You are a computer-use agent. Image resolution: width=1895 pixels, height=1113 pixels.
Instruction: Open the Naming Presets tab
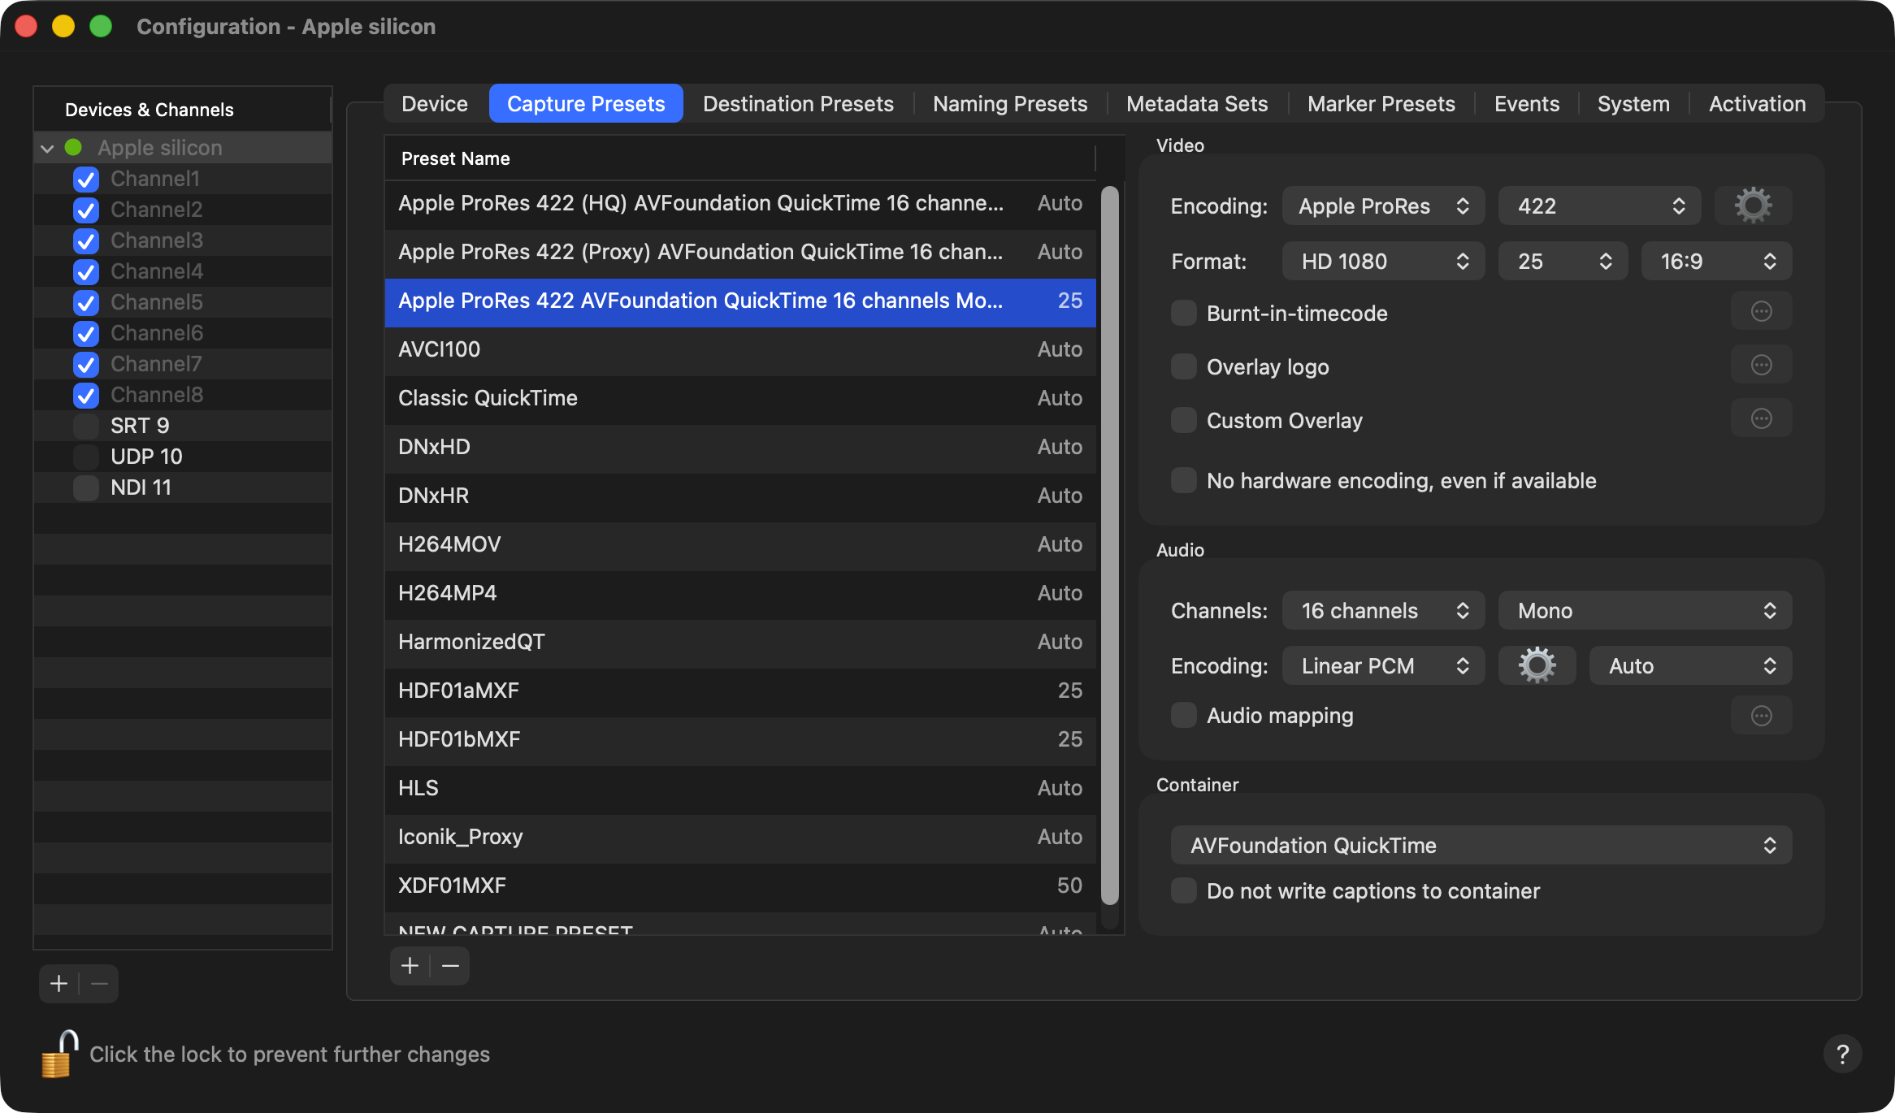pos(1010,103)
